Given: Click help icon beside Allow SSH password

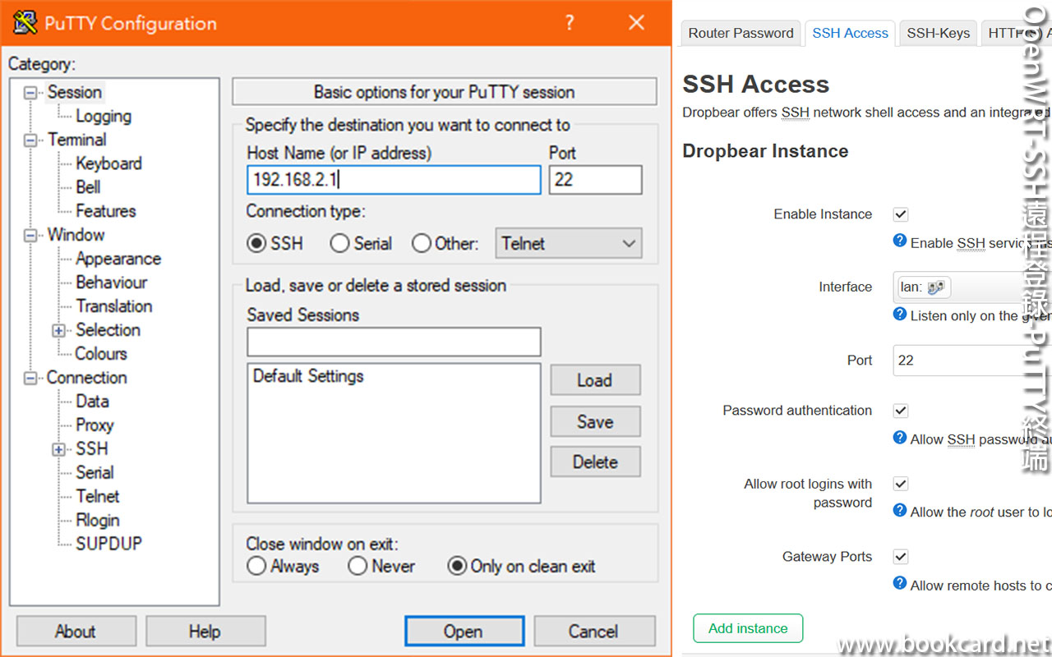Looking at the screenshot, I should [900, 438].
